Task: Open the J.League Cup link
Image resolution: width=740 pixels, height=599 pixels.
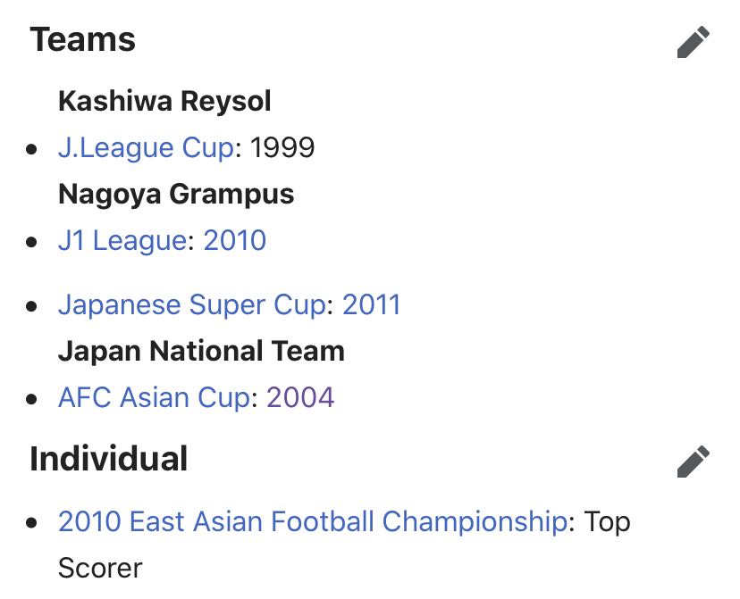Action: click(x=146, y=147)
